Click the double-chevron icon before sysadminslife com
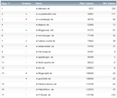The width and height of the screenshot is (117, 98). coord(37,14)
